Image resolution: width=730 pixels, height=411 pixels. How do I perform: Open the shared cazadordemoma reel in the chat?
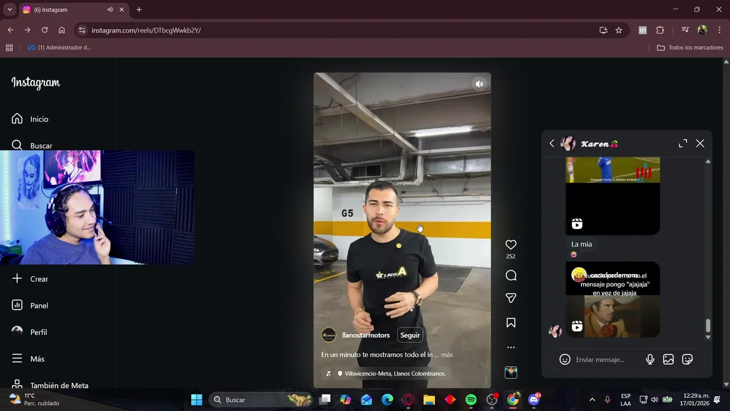point(613,300)
